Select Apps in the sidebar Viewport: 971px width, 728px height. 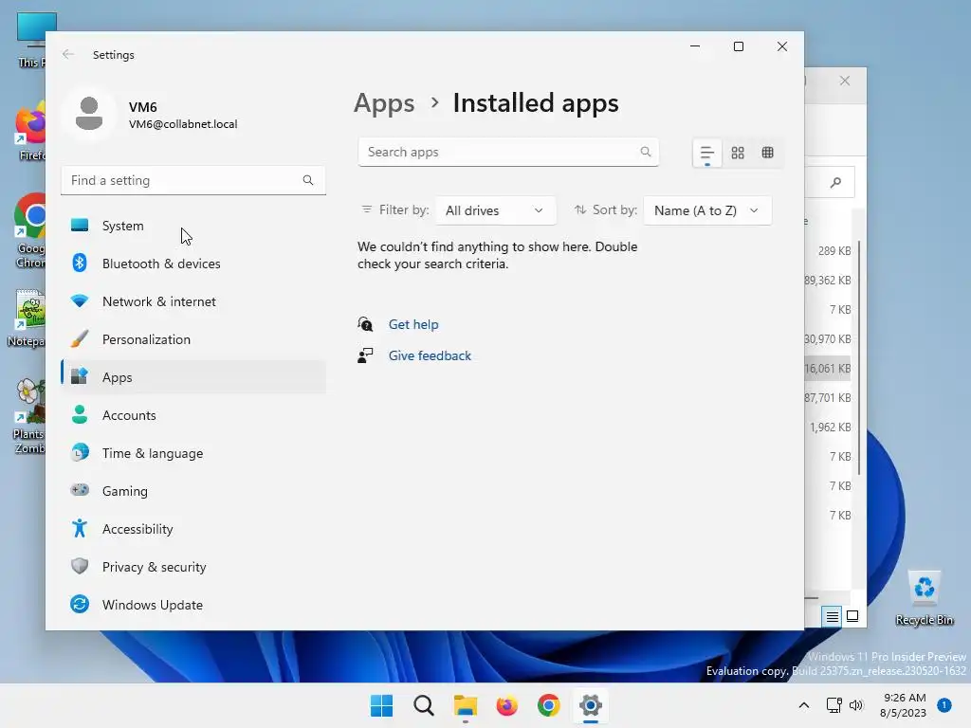click(193, 377)
